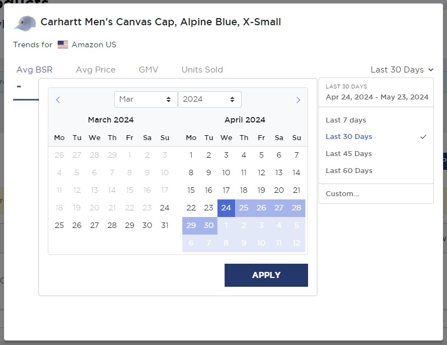
Task: Click March 31 in the calendar
Action: 165,225
